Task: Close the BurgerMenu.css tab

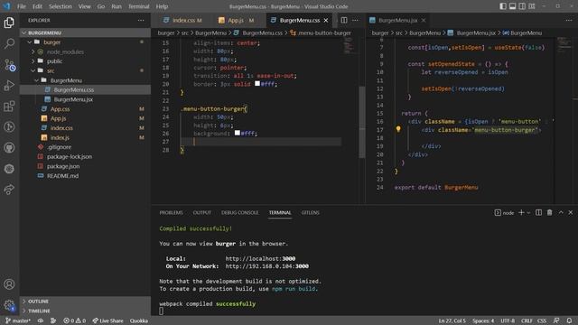Action: pyautogui.click(x=326, y=20)
